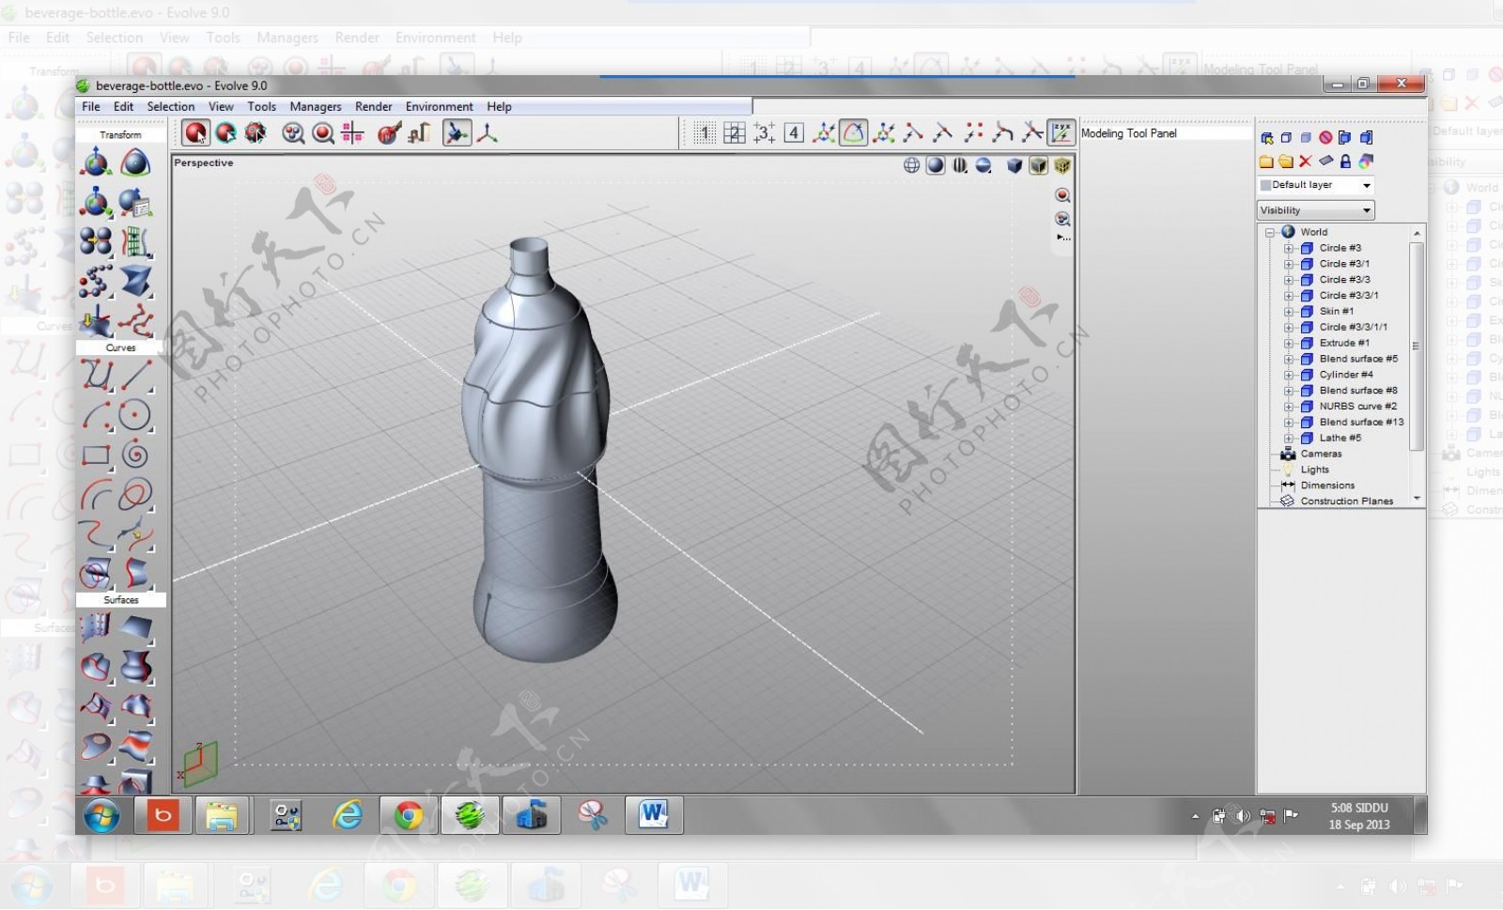
Task: Click the Perspective viewport label
Action: (203, 162)
